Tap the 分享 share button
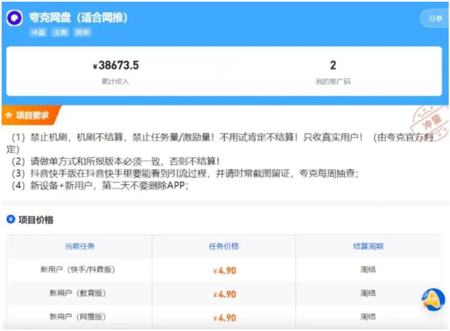Image resolution: width=450 pixels, height=331 pixels. (x=435, y=19)
